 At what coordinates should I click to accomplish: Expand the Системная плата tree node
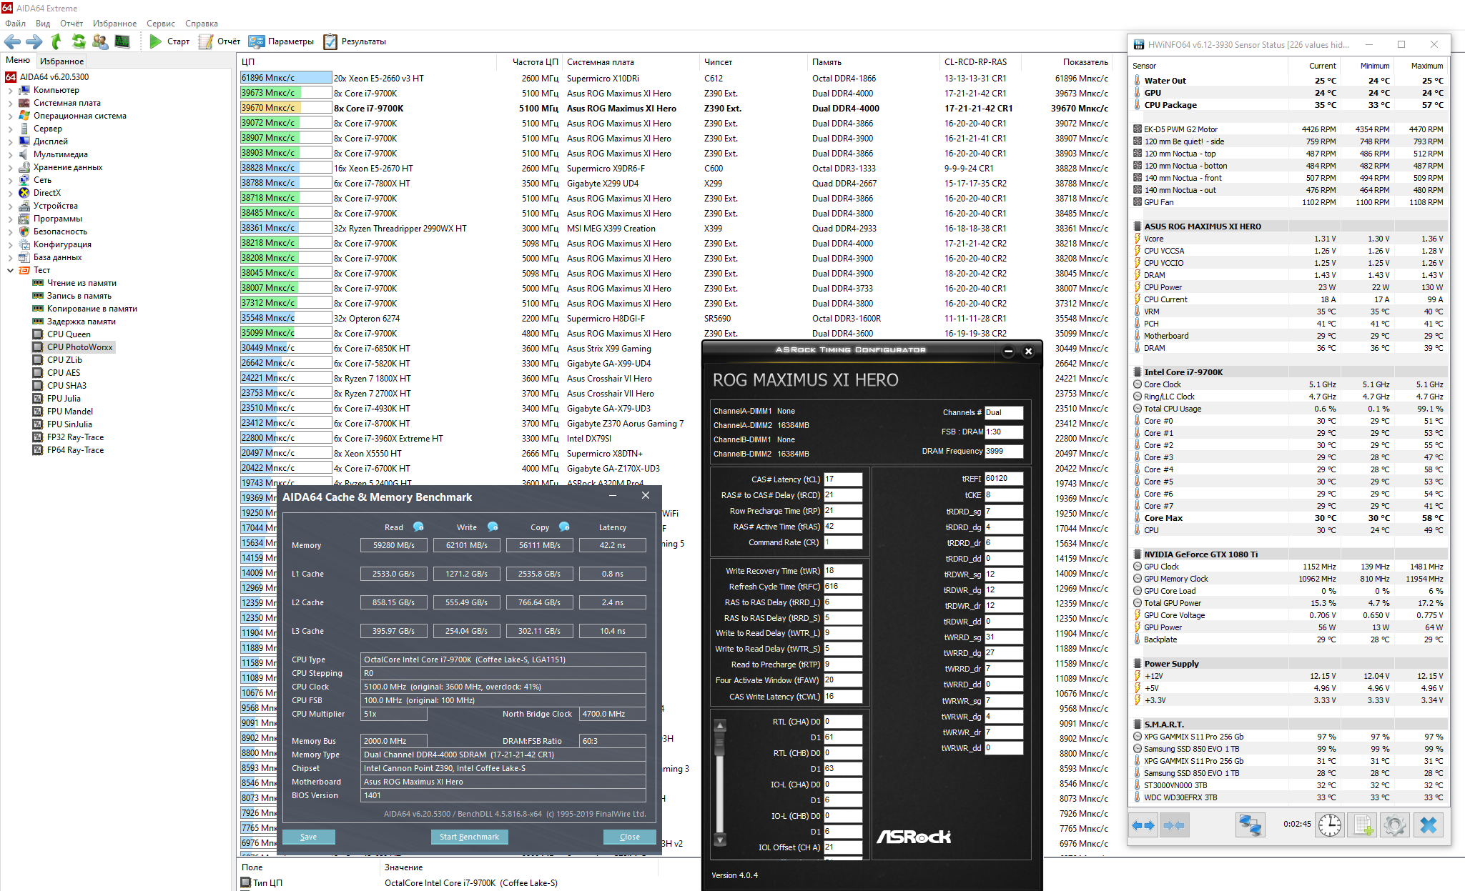point(10,103)
